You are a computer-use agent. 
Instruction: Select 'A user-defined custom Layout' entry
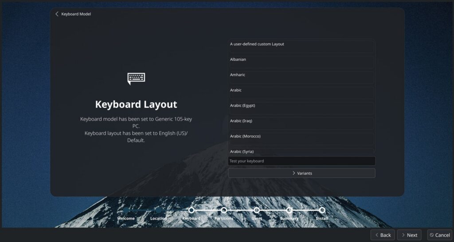(301, 47)
